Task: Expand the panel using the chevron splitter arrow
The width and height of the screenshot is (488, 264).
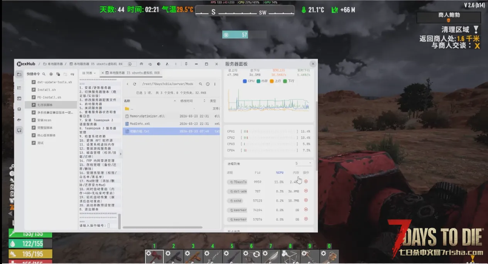Action: (120, 154)
